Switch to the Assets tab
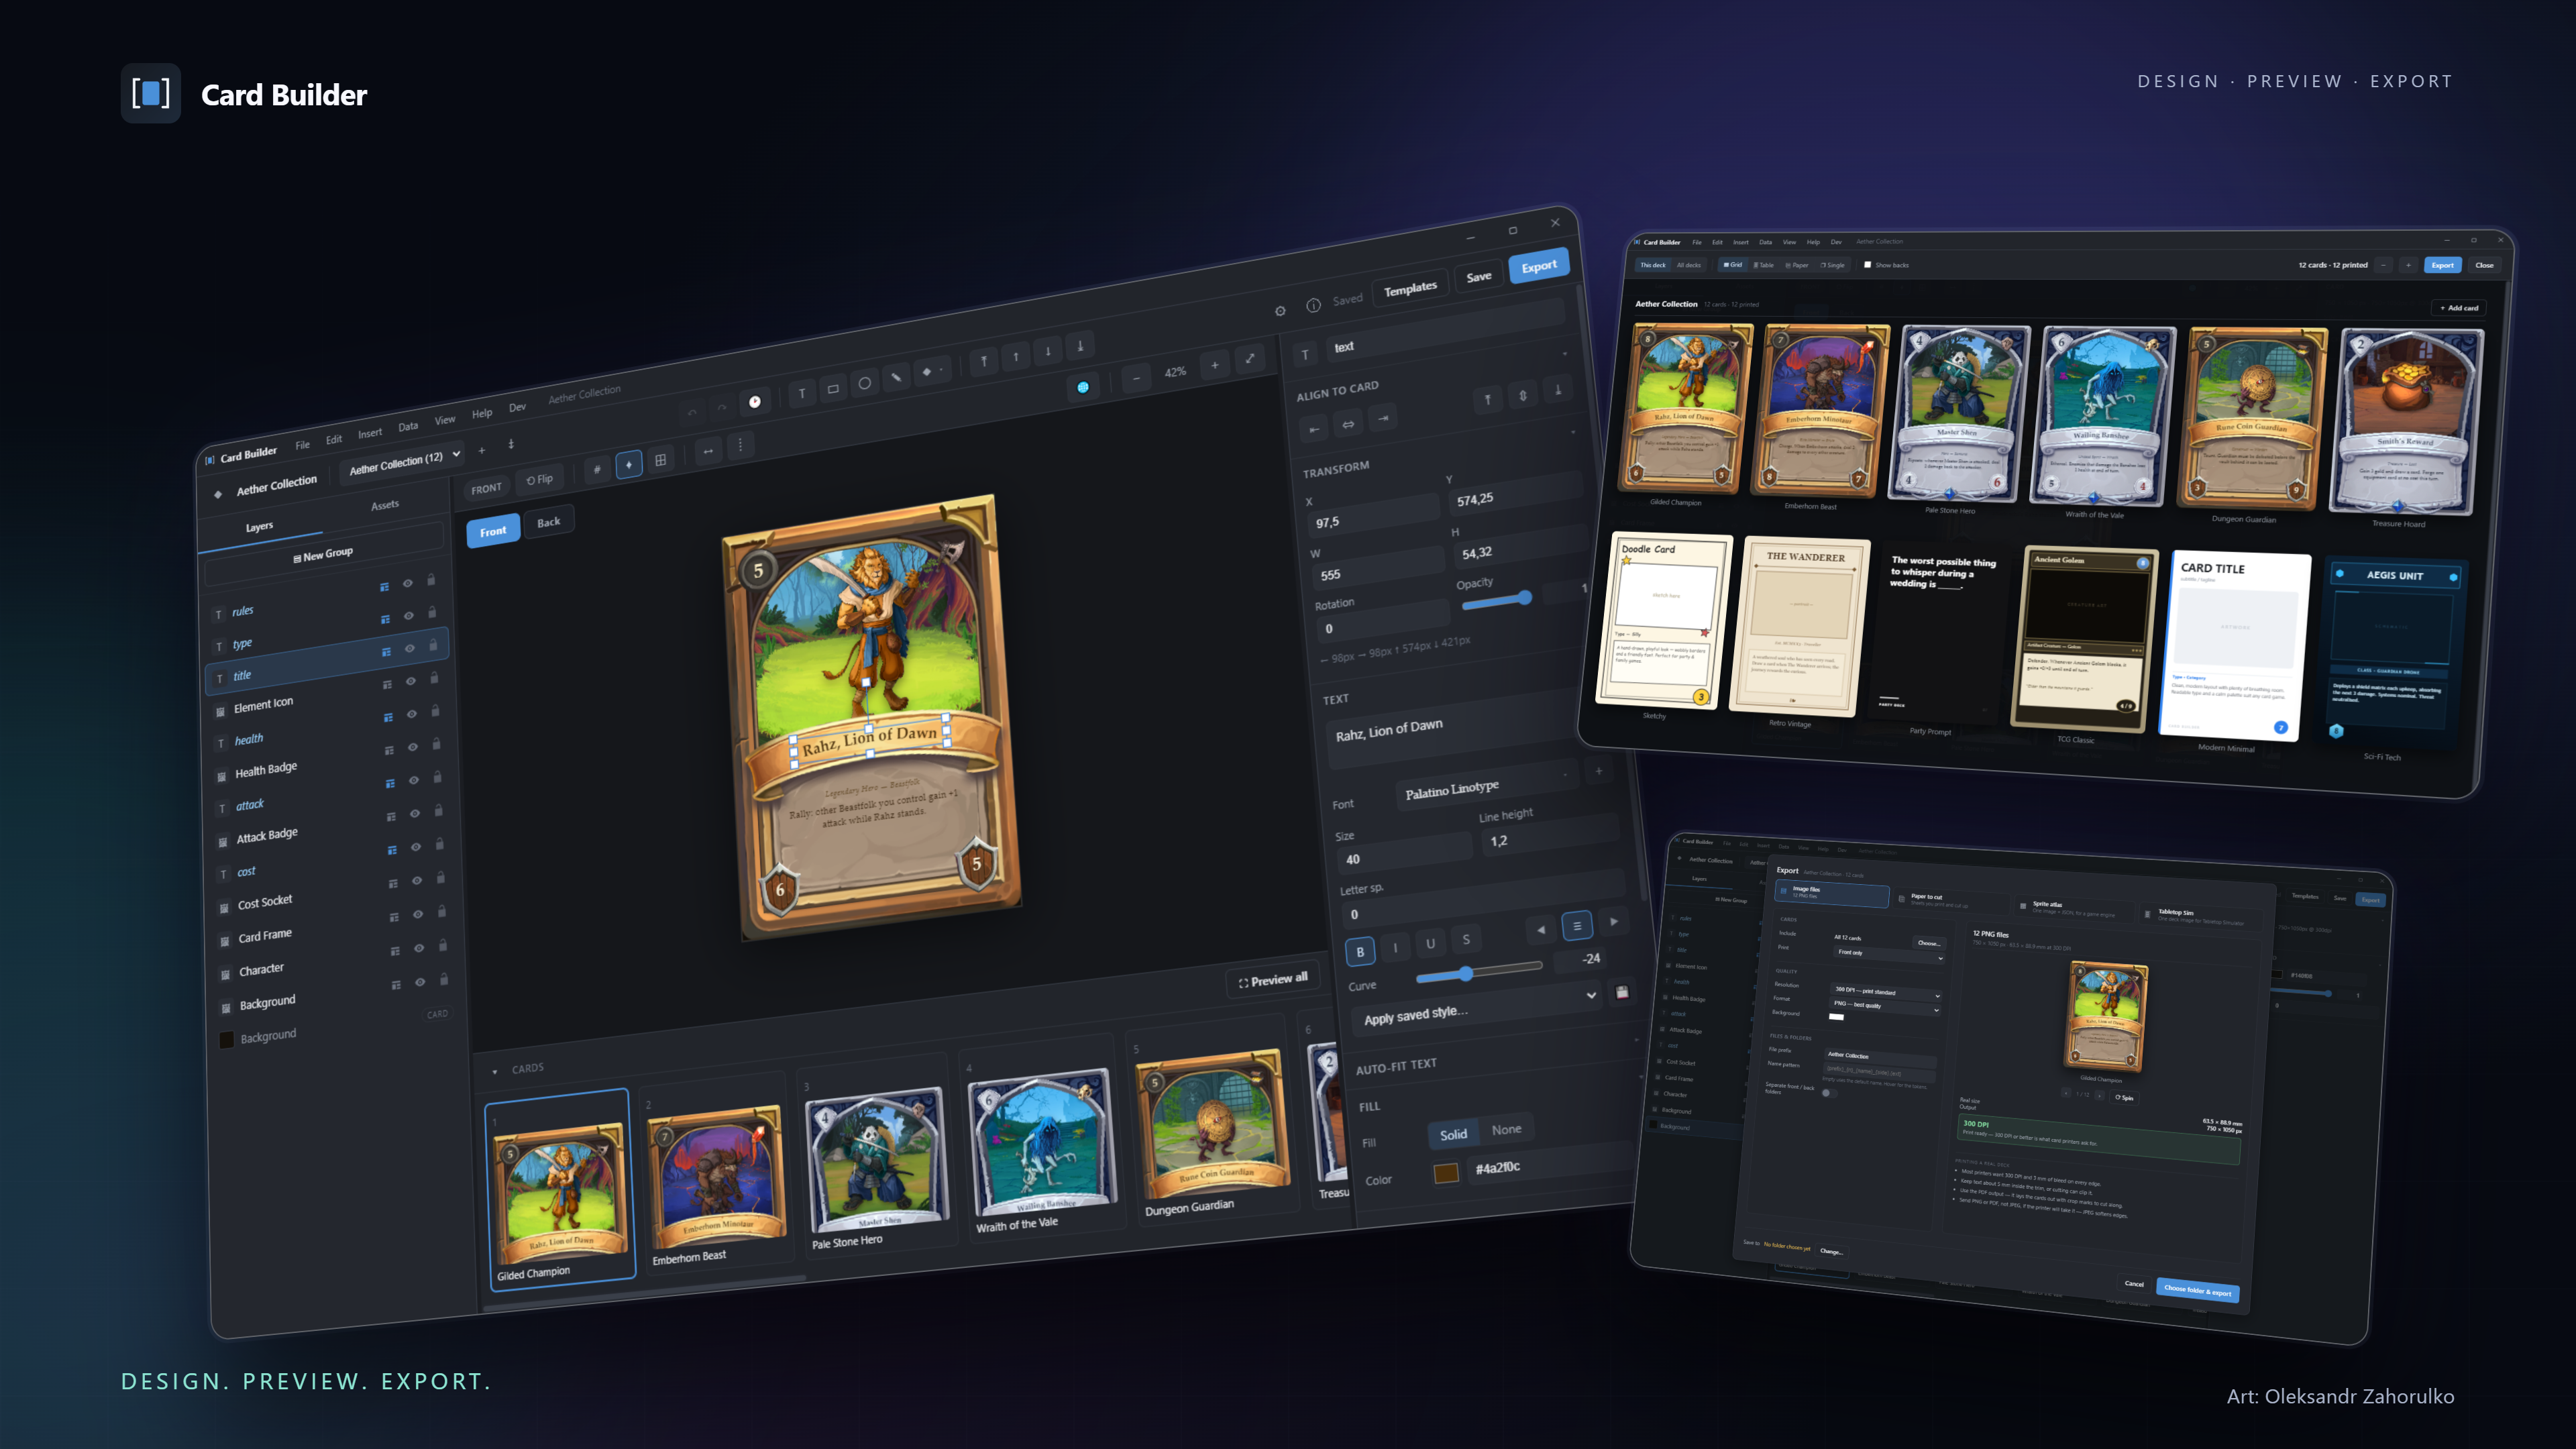Screen dimensions: 2576x1449 point(385,505)
